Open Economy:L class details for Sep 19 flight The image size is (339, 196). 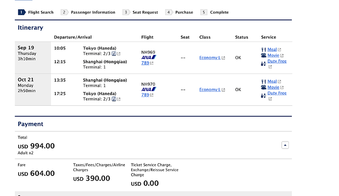pos(210,57)
